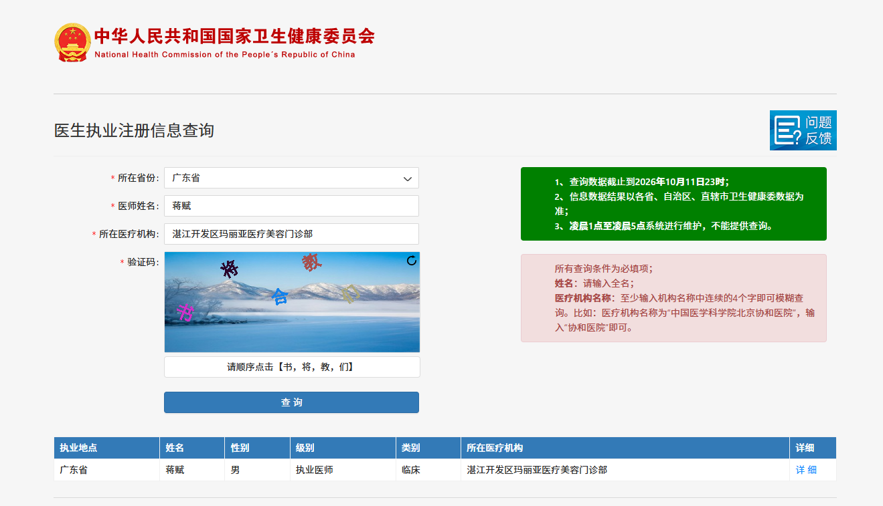
Task: Click the 类别 column header
Action: click(x=428, y=448)
